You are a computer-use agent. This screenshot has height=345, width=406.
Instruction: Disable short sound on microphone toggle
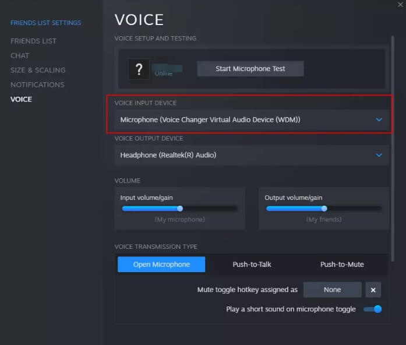pos(373,309)
